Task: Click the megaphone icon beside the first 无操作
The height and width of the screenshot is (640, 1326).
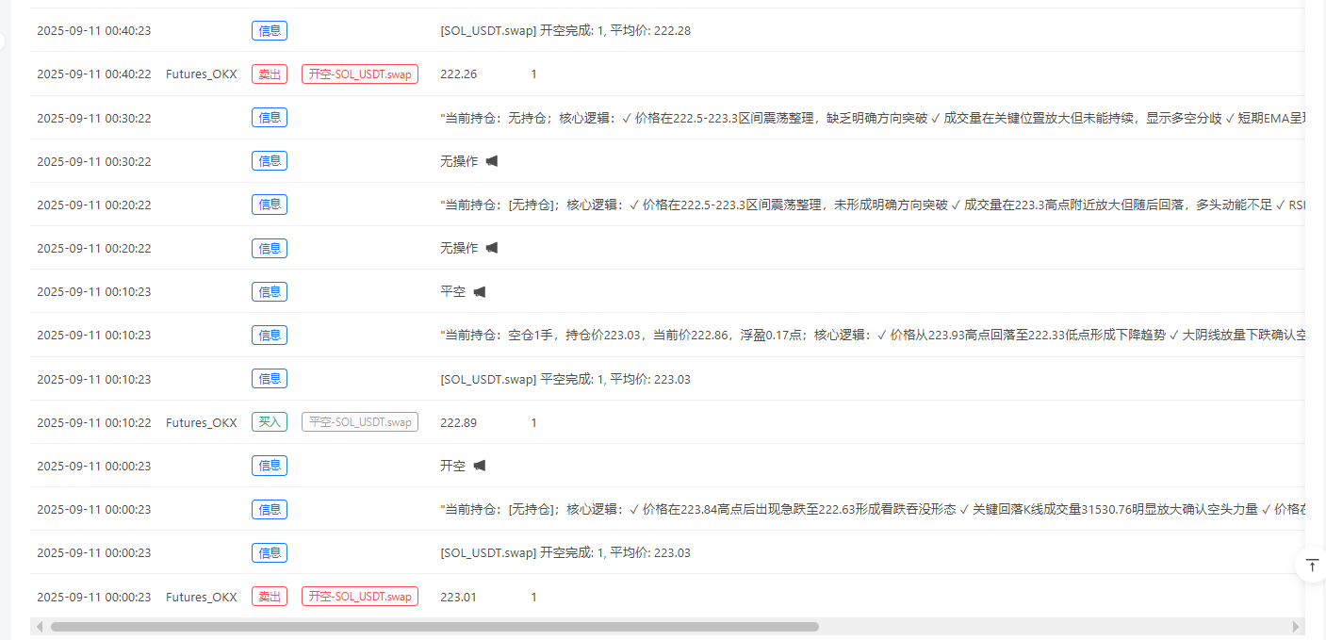Action: pos(491,160)
